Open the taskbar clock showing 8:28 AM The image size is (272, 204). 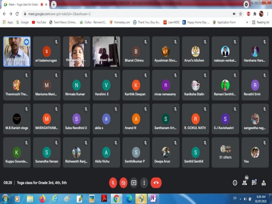(x=261, y=199)
